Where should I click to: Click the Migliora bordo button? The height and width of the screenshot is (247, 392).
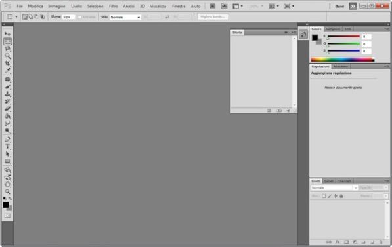pyautogui.click(x=213, y=17)
